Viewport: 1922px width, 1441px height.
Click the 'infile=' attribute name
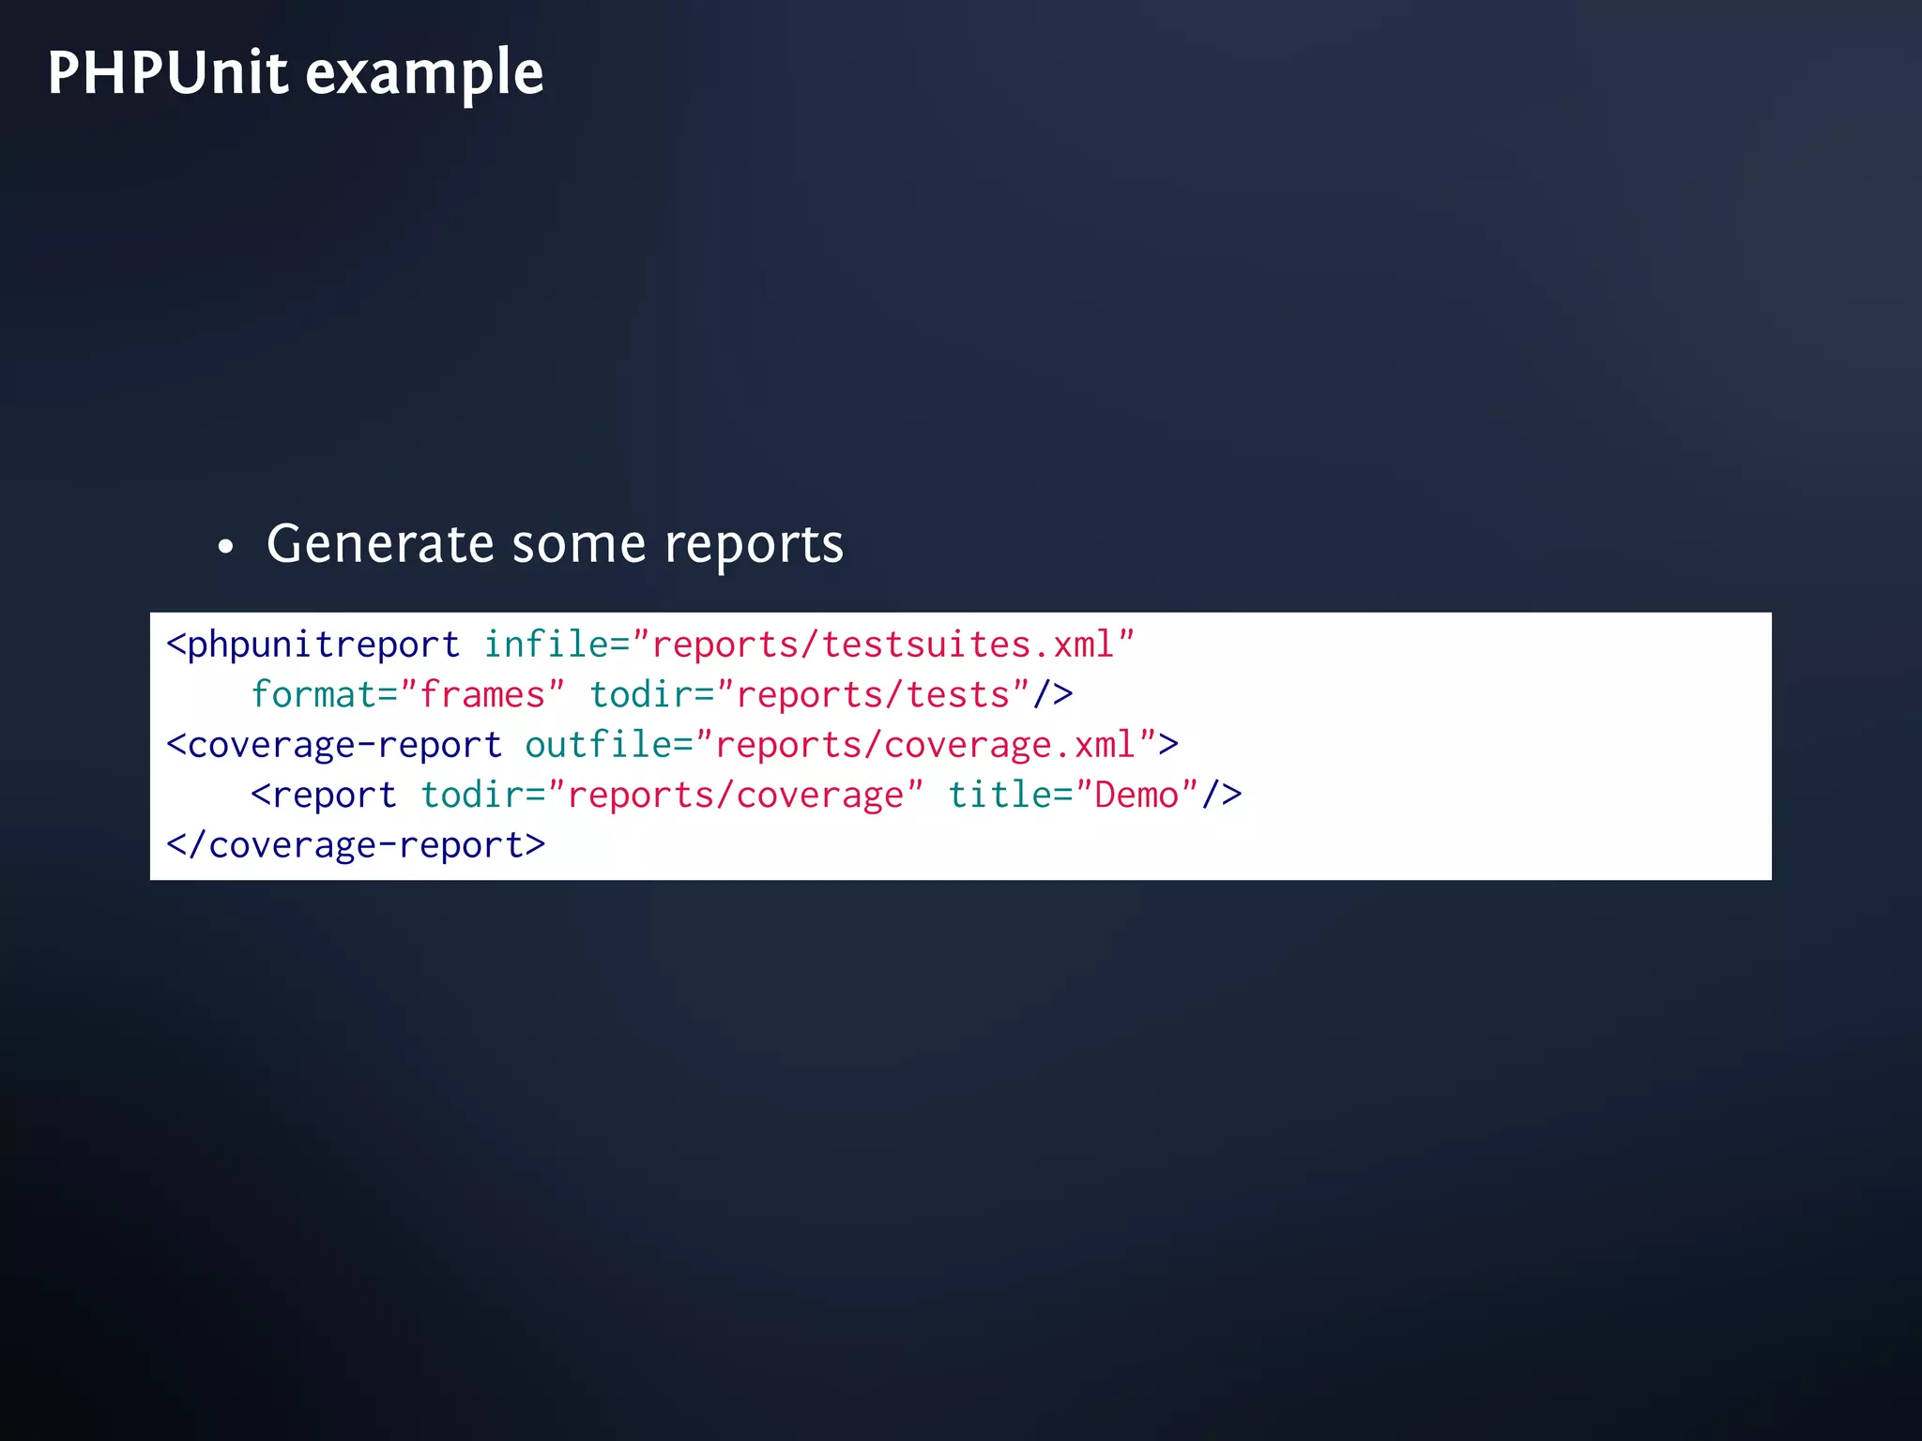coord(557,645)
